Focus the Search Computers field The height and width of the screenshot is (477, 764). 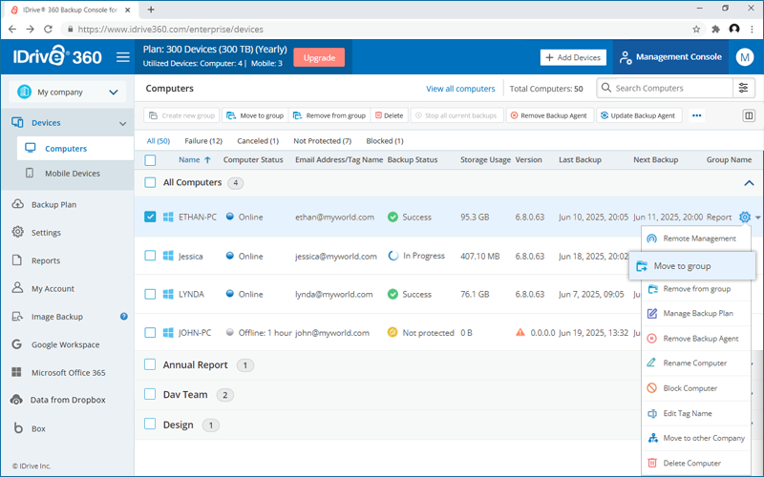tap(665, 88)
